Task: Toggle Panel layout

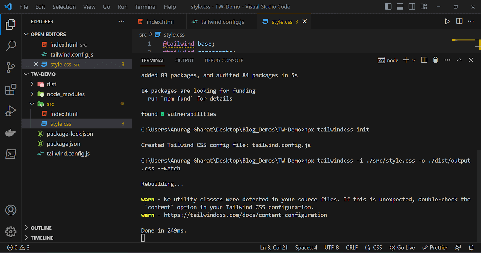Action: [x=400, y=6]
